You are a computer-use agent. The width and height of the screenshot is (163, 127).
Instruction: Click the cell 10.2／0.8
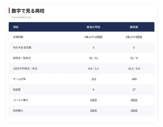tap(134, 69)
